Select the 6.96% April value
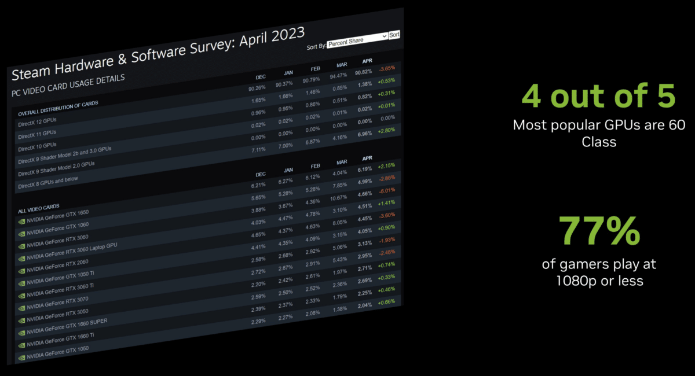Image resolution: width=695 pixels, height=376 pixels. [x=365, y=133]
